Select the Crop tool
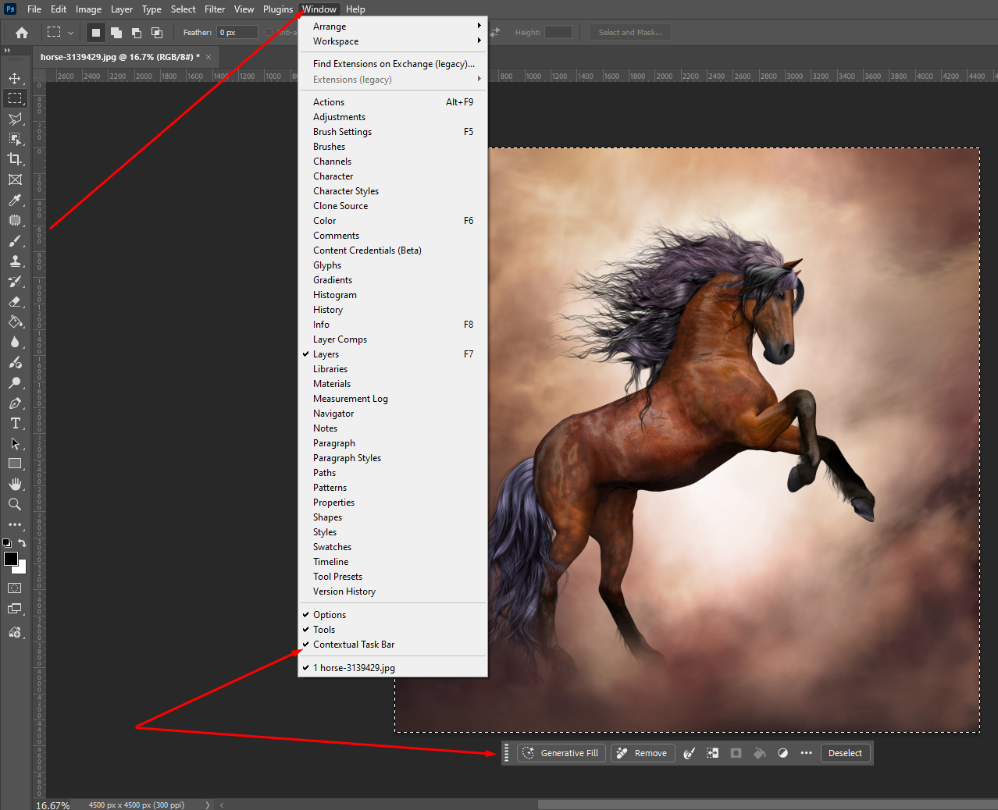The width and height of the screenshot is (998, 810). point(15,159)
